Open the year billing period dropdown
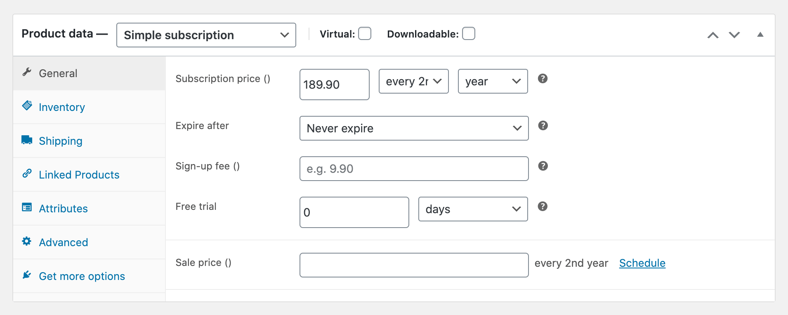The image size is (788, 315). 493,81
